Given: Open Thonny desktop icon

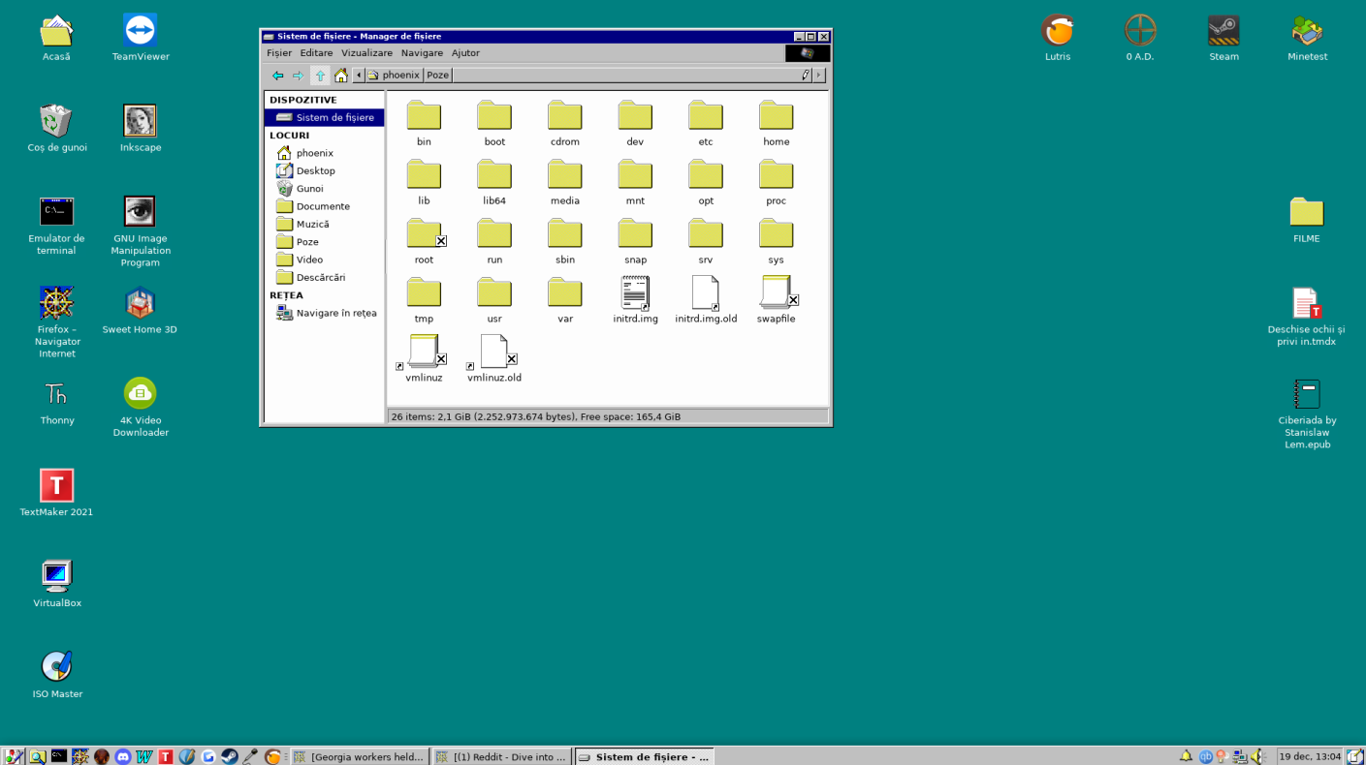Looking at the screenshot, I should point(57,401).
